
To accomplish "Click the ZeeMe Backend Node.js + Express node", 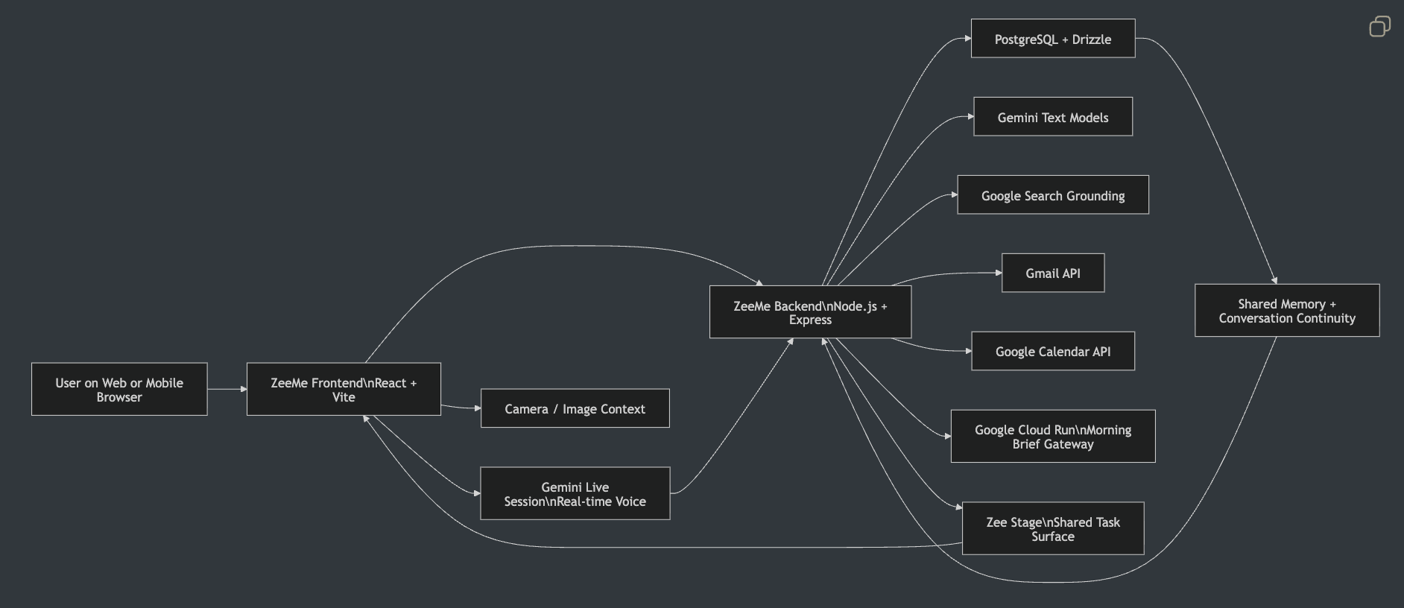I will (x=810, y=312).
